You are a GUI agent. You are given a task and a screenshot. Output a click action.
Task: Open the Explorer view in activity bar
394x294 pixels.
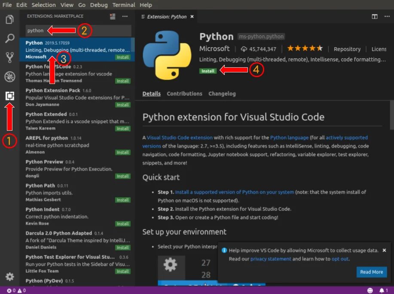(9, 20)
